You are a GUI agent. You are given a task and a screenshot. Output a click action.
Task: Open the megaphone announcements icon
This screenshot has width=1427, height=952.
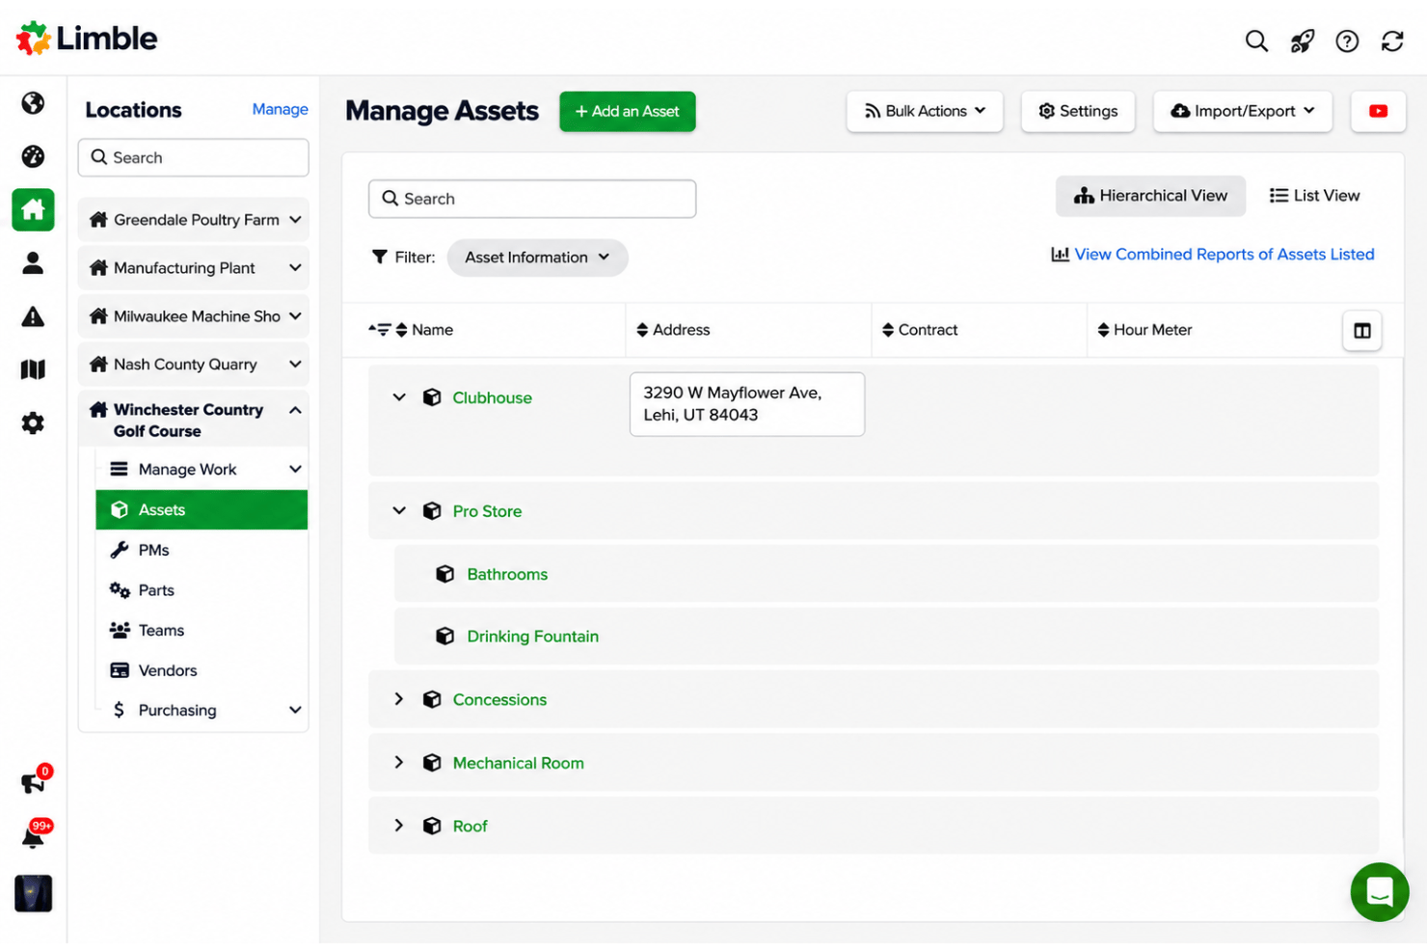tap(33, 783)
